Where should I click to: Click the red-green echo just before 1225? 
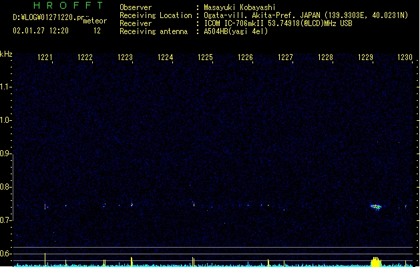tap(194, 204)
